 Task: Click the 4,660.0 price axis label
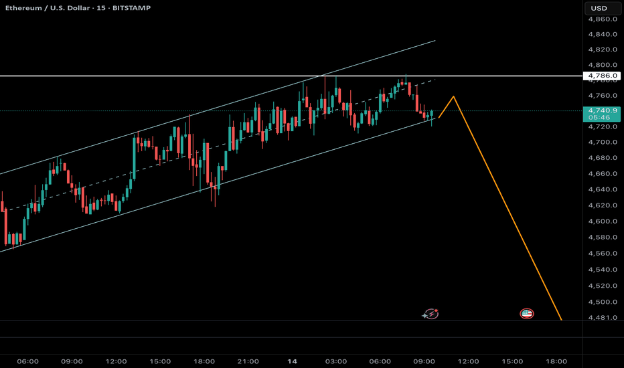[603, 174]
